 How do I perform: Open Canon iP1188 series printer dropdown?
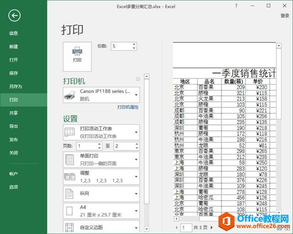pyautogui.click(x=101, y=95)
